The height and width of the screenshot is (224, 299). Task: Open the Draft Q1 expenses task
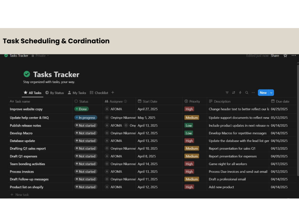coord(23,156)
